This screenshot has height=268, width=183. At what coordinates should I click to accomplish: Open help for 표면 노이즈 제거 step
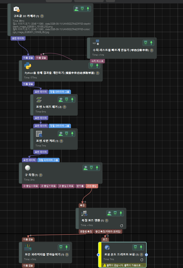pos(64,107)
